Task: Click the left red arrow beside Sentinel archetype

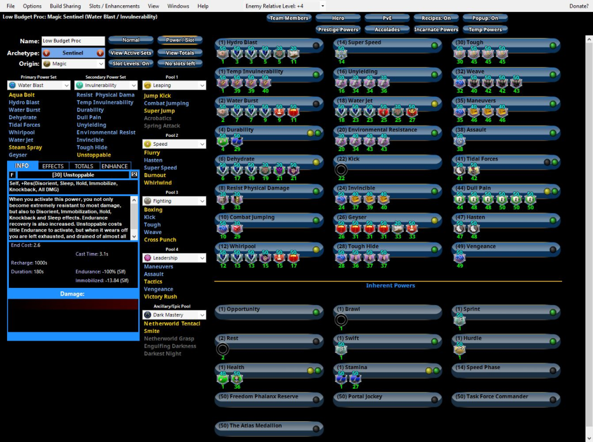Action: (x=46, y=53)
